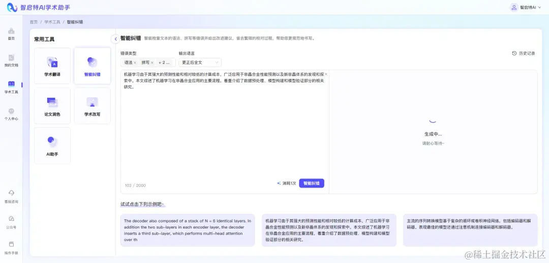Show the additional + 2 ... error types
549x263 pixels.
click(164, 63)
